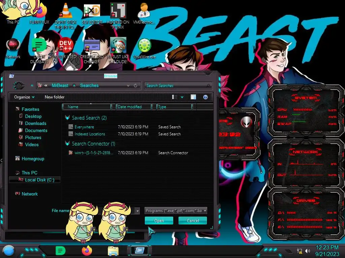Click the active Browse window taskbar button
The width and height of the screenshot is (345, 258).
pyautogui.click(x=139, y=251)
